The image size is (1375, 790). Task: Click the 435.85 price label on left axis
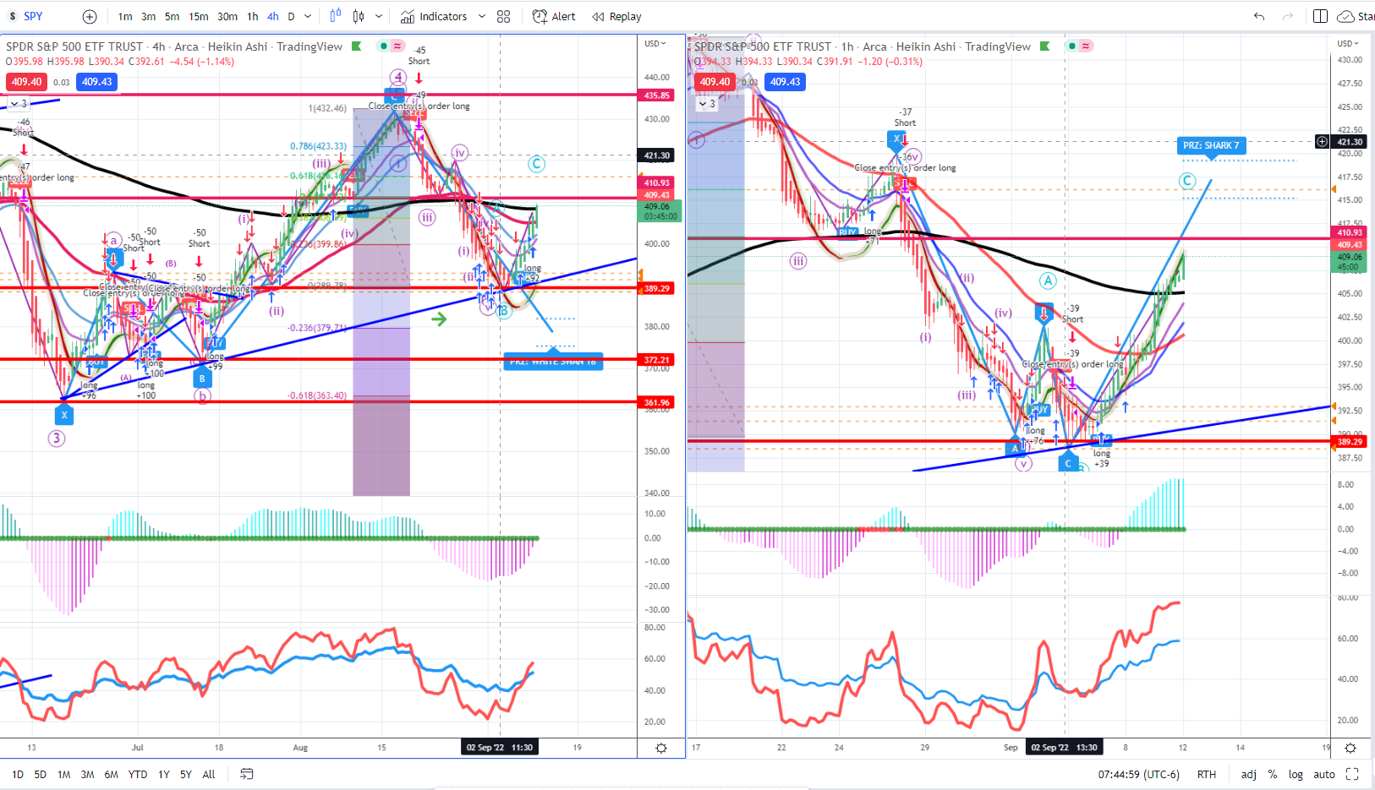(657, 95)
